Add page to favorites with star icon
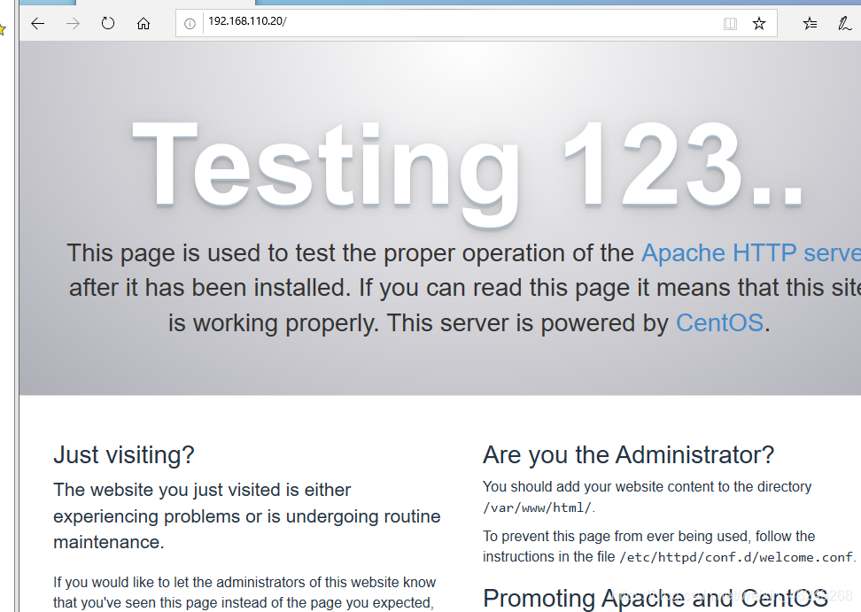861x612 pixels. point(759,24)
